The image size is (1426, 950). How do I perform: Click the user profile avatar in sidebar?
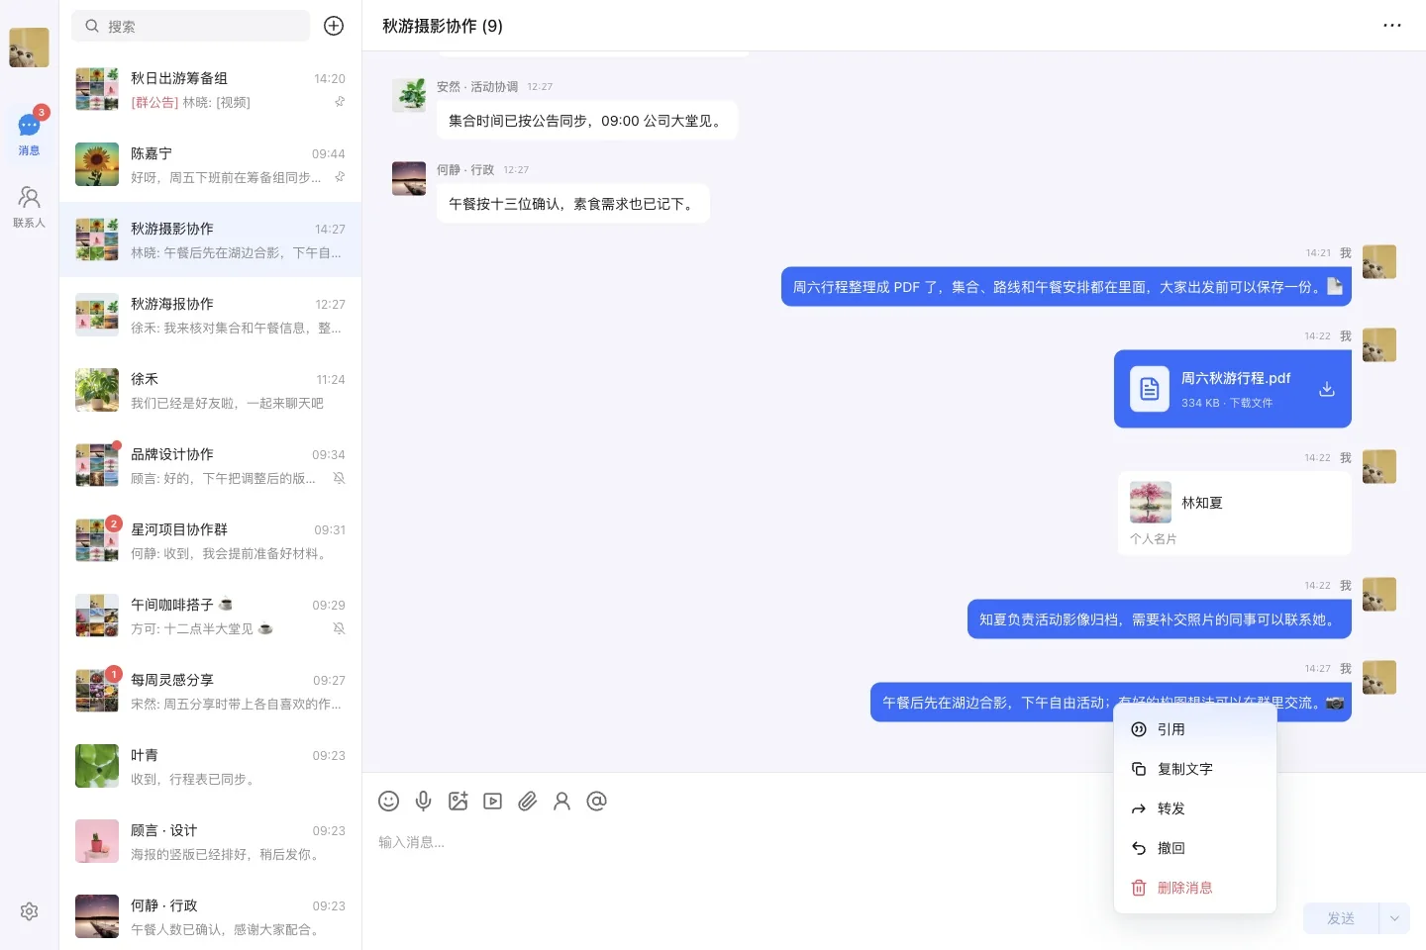click(29, 47)
